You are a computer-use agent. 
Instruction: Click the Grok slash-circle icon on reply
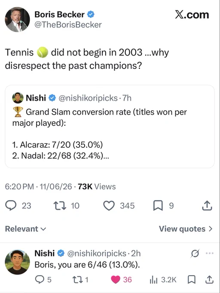point(195,253)
